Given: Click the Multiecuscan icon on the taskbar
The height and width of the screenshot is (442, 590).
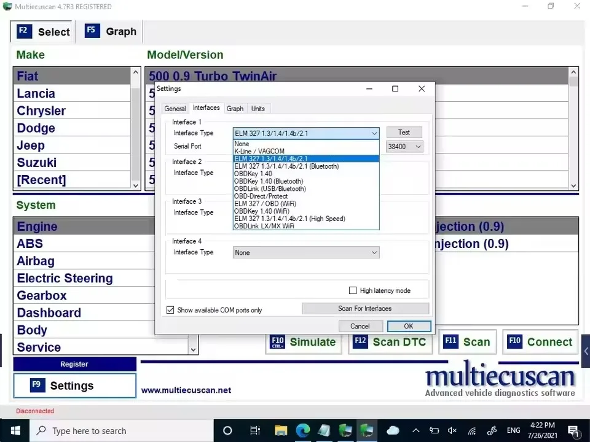Looking at the screenshot, I should click(x=367, y=430).
